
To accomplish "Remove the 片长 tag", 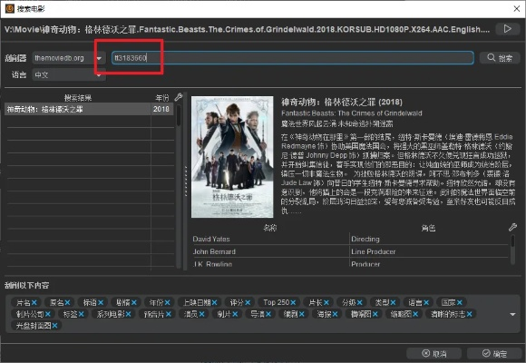I will [x=326, y=302].
